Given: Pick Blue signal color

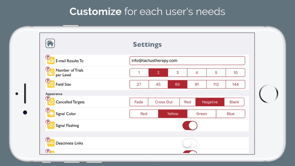Looking at the screenshot, I should [231, 114].
